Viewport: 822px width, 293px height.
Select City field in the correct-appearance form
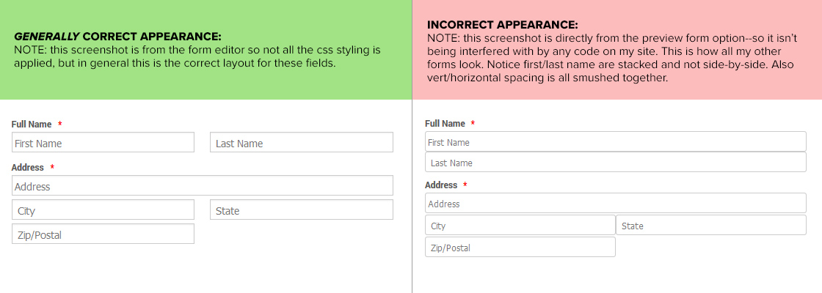[103, 209]
